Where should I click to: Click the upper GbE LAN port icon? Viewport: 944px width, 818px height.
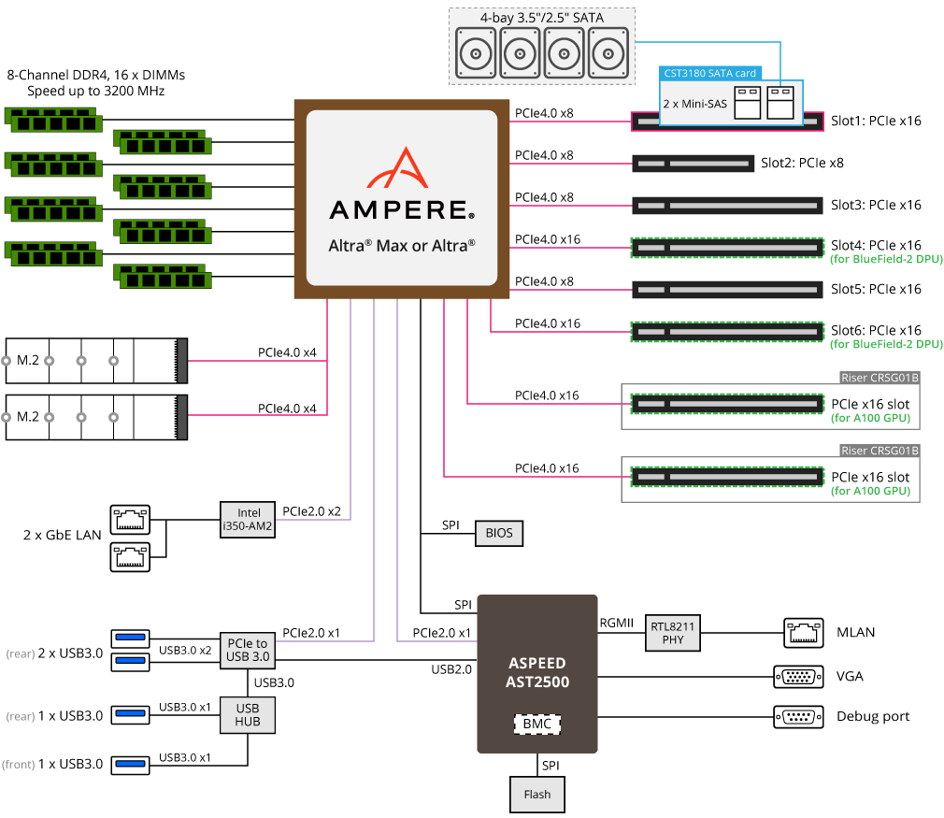tap(130, 520)
